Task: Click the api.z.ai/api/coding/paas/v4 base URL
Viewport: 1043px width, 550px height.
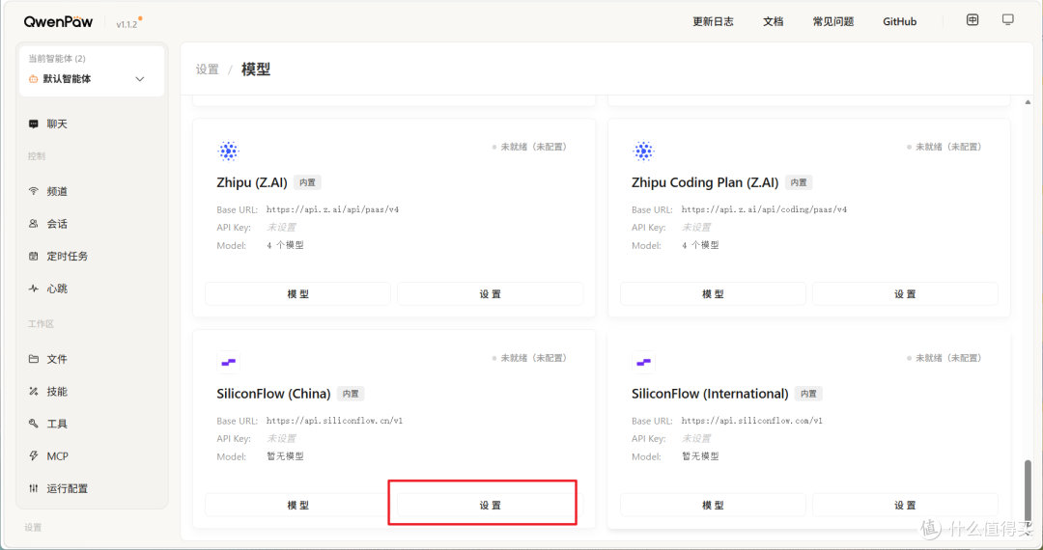Action: pyautogui.click(x=764, y=209)
